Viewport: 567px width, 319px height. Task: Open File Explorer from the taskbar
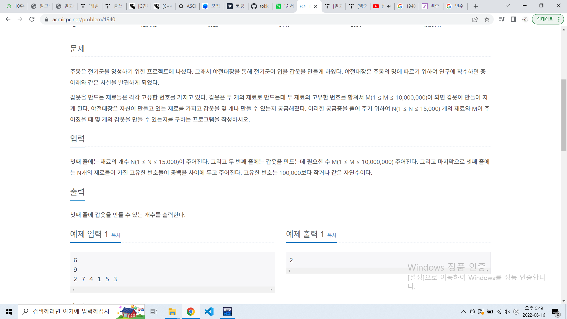coord(172,312)
